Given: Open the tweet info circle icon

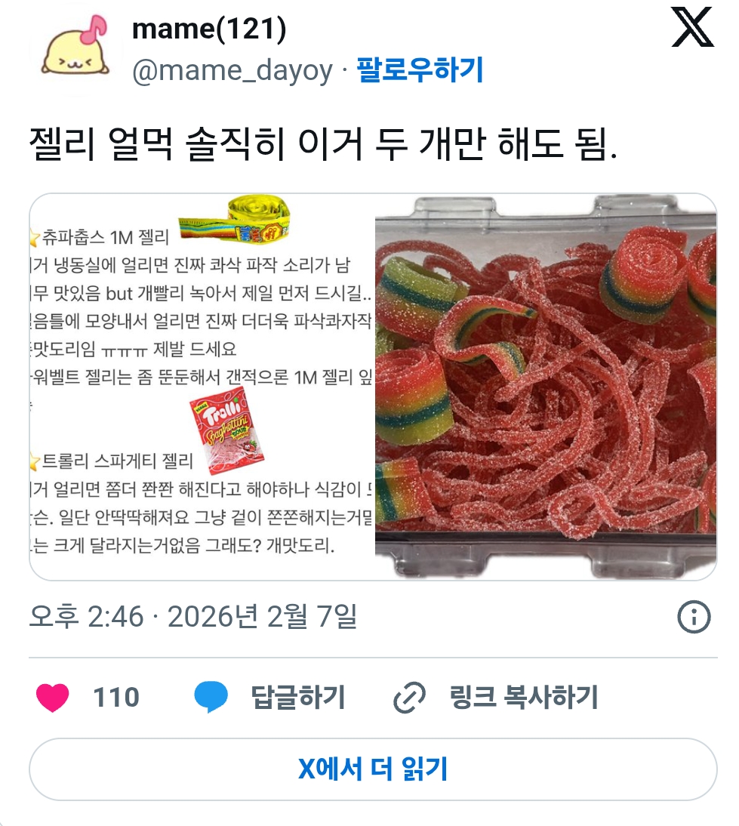Looking at the screenshot, I should pyautogui.click(x=693, y=616).
